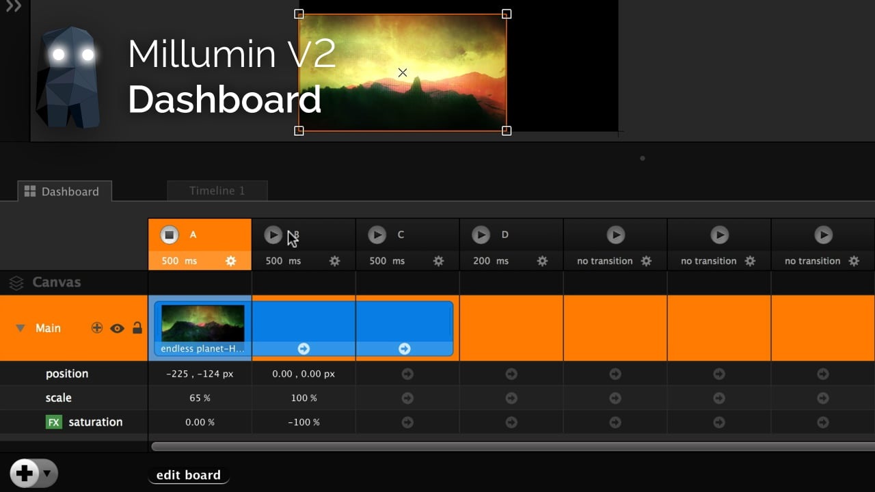The height and width of the screenshot is (492, 875).
Task: Select the position property row label
Action: coord(67,374)
